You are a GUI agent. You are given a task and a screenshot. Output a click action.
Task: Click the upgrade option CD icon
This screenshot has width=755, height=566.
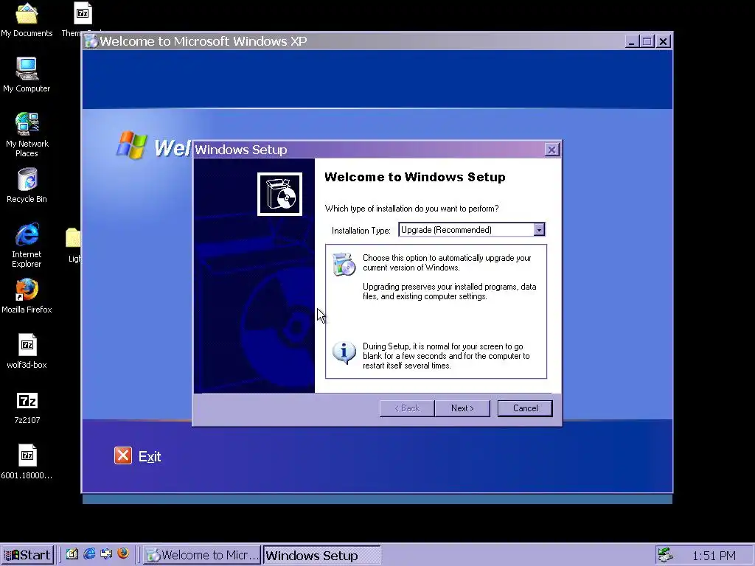344,264
